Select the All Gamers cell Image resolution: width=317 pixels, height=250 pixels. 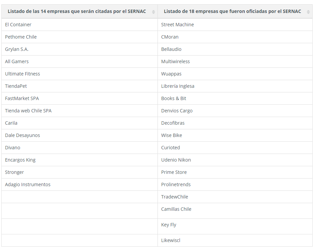pyautogui.click(x=80, y=62)
